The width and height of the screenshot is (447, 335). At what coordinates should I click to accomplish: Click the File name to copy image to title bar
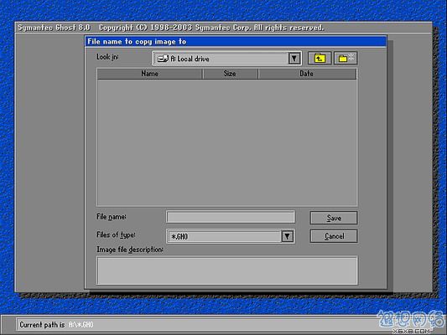pos(236,42)
